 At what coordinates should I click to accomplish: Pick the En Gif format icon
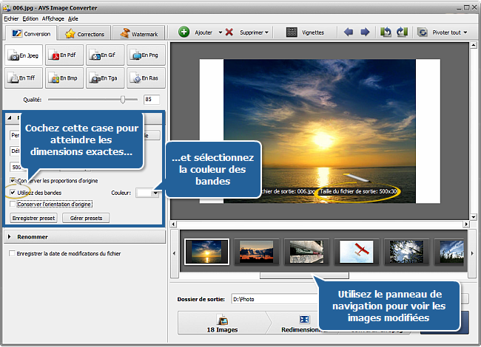tap(105, 55)
